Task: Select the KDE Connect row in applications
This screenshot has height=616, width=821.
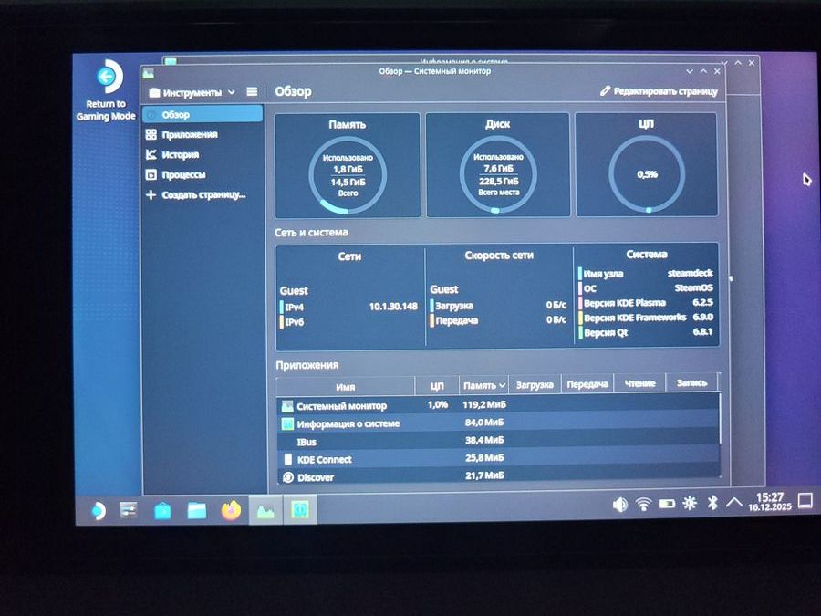Action: [x=324, y=459]
